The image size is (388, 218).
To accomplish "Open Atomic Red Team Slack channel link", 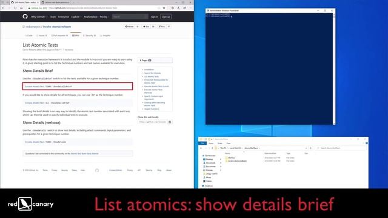I will [85, 154].
